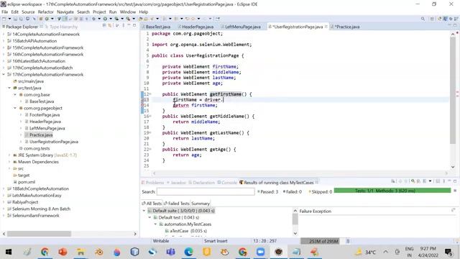This screenshot has height=259, width=460.
Task: Toggle code folding for getAge method
Action: click(150, 149)
